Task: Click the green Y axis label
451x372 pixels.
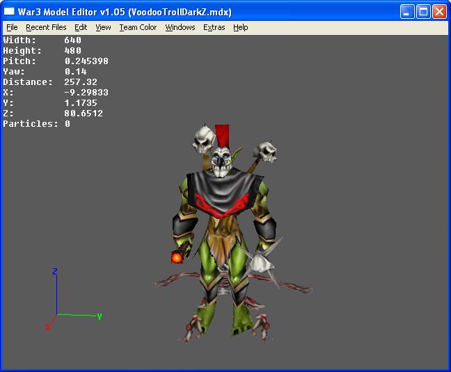Action: 100,317
